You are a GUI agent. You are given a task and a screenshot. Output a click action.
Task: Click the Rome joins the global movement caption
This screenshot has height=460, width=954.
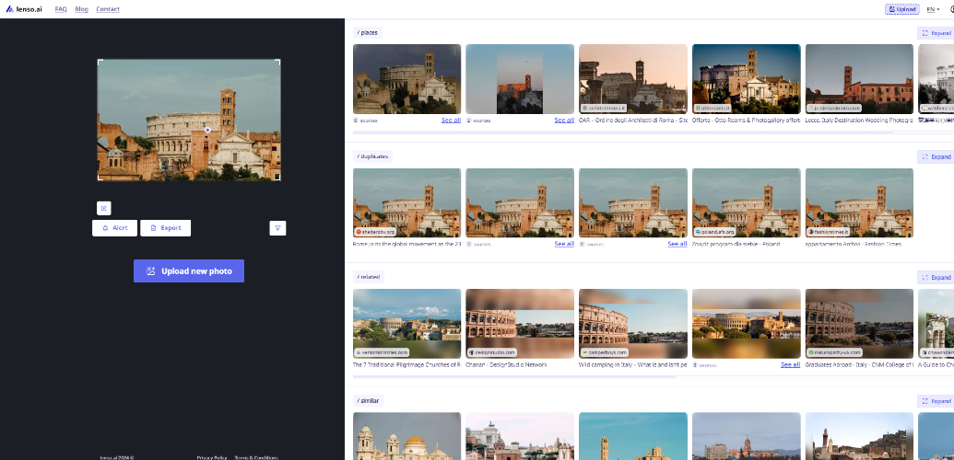tap(407, 244)
